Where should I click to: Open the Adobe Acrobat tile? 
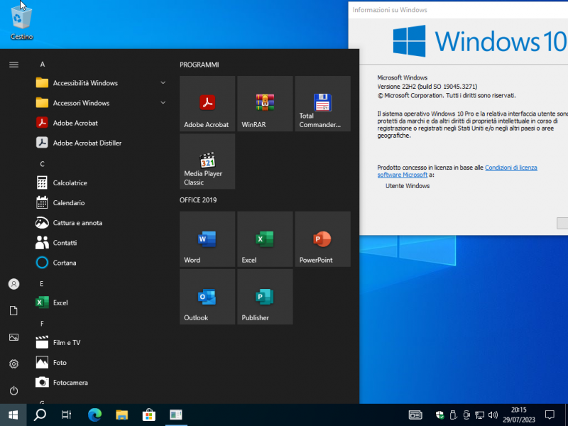coord(207,103)
